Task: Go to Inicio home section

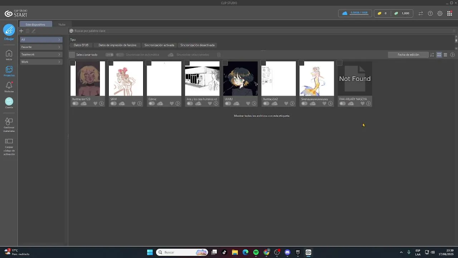Action: point(9,55)
